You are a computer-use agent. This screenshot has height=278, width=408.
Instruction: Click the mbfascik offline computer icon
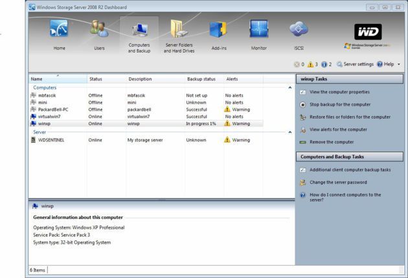pos(33,95)
